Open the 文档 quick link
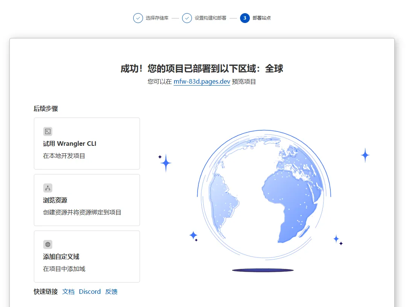The width and height of the screenshot is (409, 307). [68, 292]
